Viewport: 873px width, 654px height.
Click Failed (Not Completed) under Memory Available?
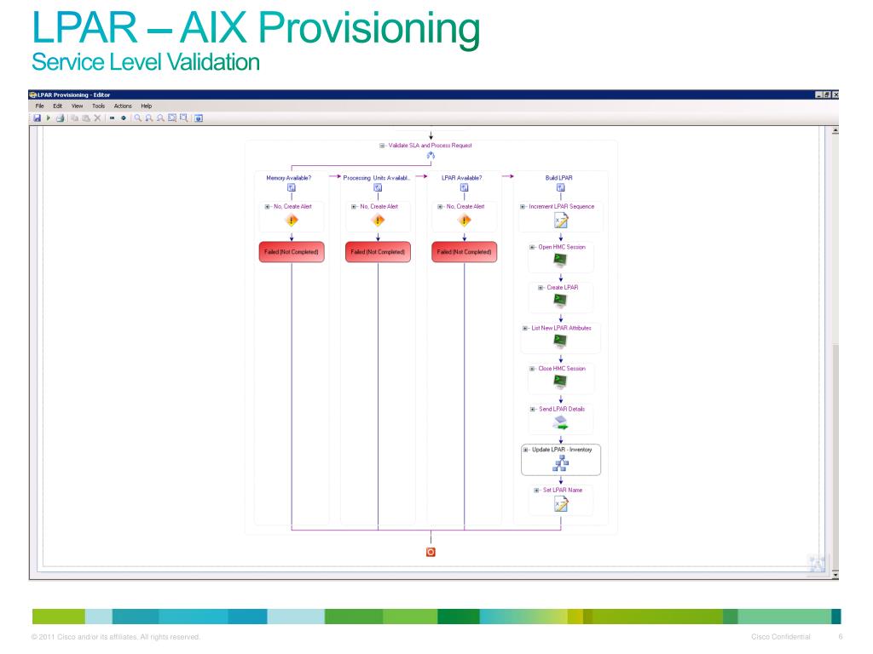pyautogui.click(x=292, y=252)
